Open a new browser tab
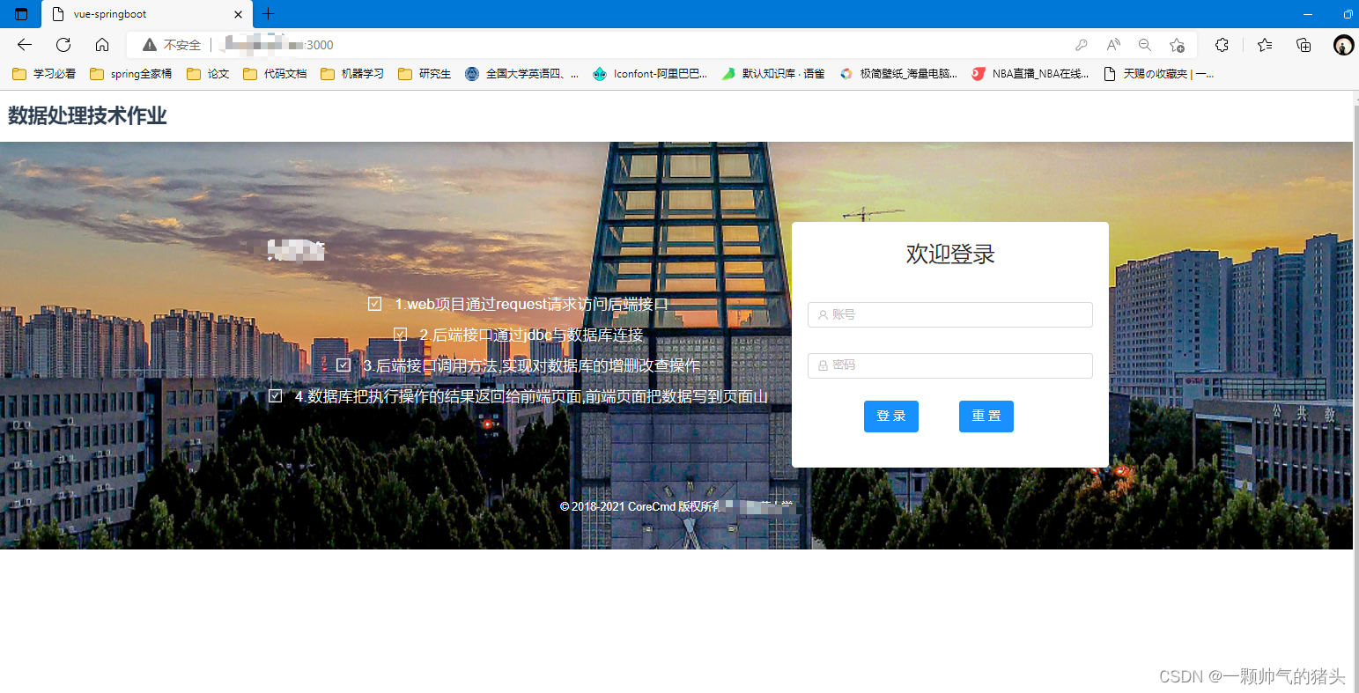 pos(268,14)
